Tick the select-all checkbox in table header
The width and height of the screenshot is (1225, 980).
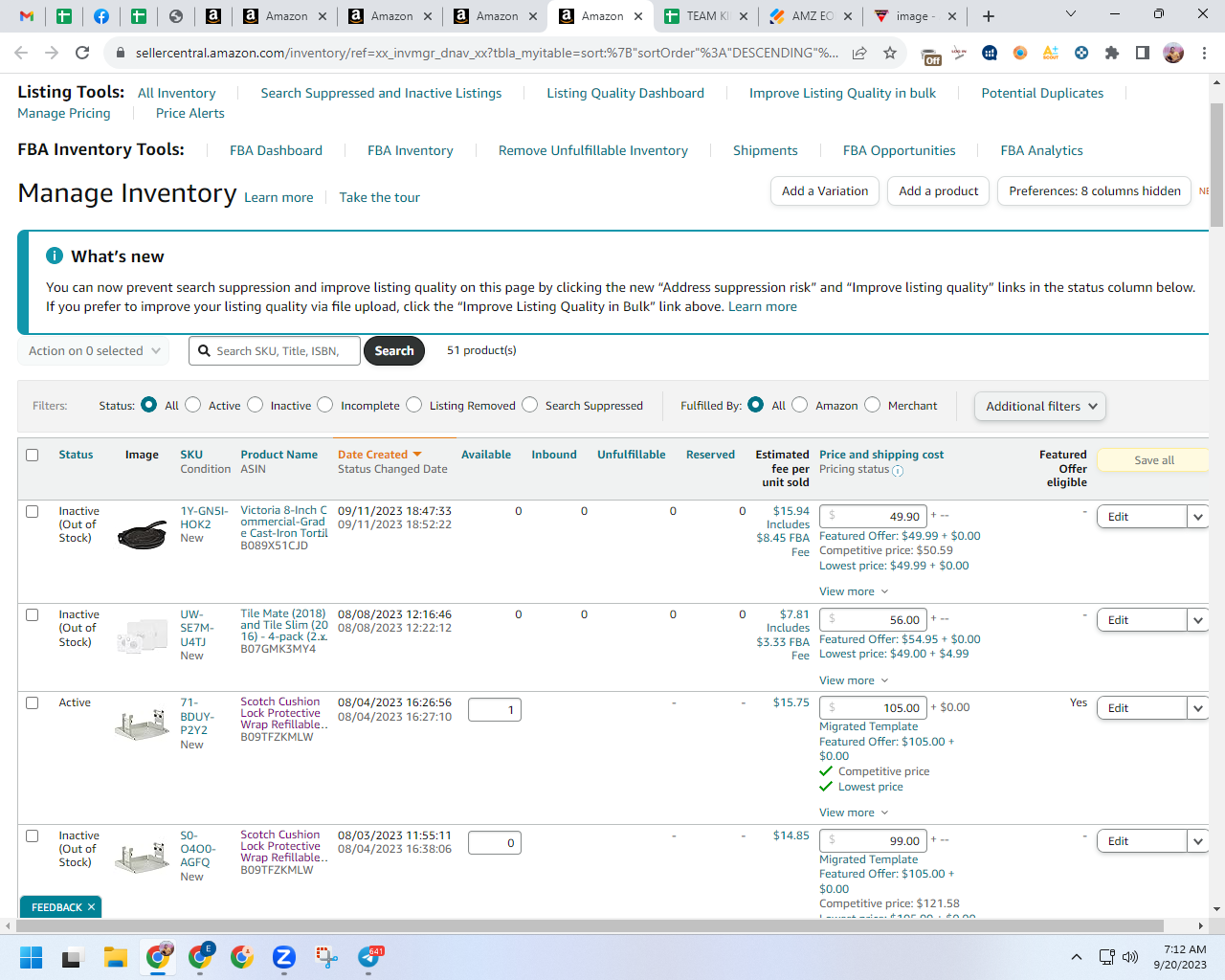[33, 455]
